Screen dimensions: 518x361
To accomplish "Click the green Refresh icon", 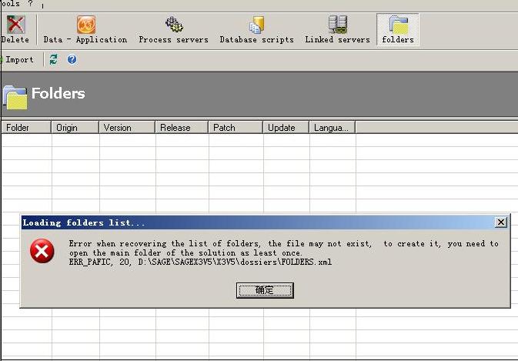I will pyautogui.click(x=54, y=59).
